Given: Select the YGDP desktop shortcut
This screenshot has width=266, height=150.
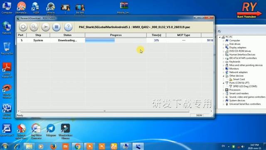Looking at the screenshot, I should tap(36, 7).
